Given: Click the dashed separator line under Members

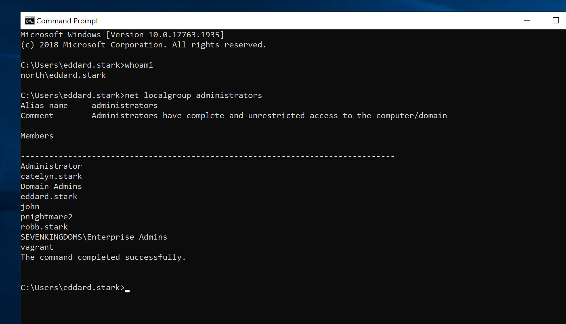Looking at the screenshot, I should coord(207,156).
